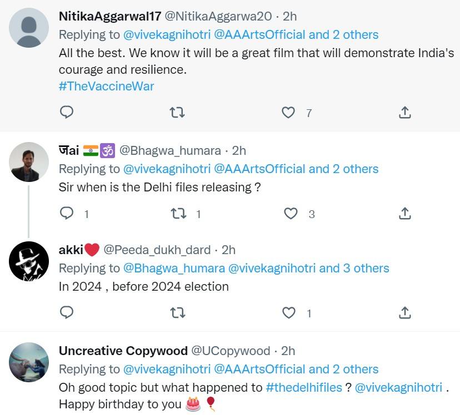Open @Bhagwa_humara mention in akki's reply

[x=174, y=268]
